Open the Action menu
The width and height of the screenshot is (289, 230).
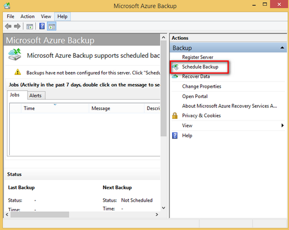[x=27, y=17]
